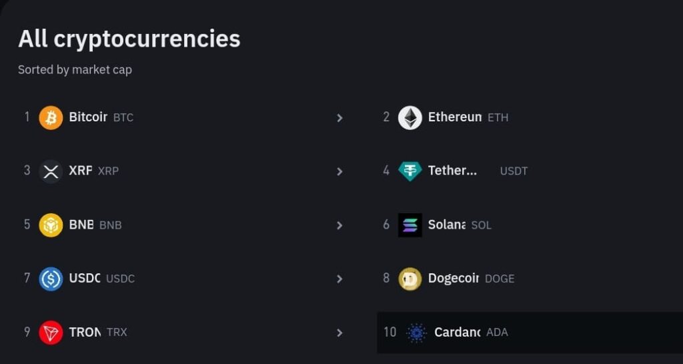This screenshot has height=364, width=683.
Task: Expand the BNB row chevron arrow
Action: coord(339,225)
